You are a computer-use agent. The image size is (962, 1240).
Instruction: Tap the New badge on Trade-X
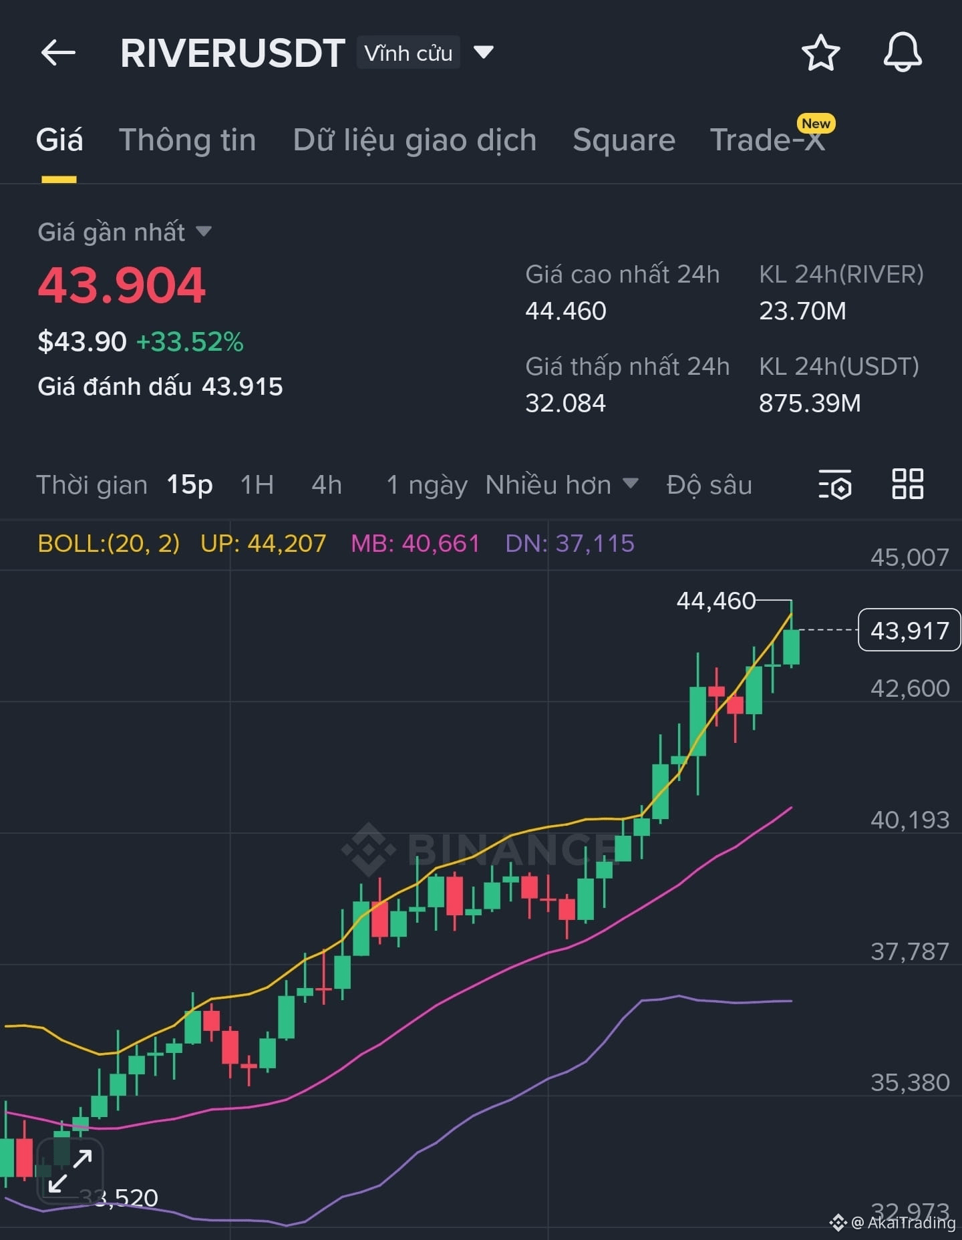click(816, 124)
